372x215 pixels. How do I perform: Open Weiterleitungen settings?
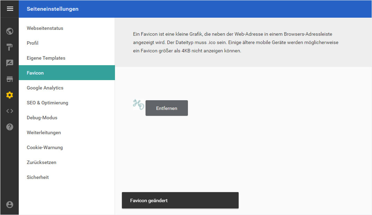67,132
